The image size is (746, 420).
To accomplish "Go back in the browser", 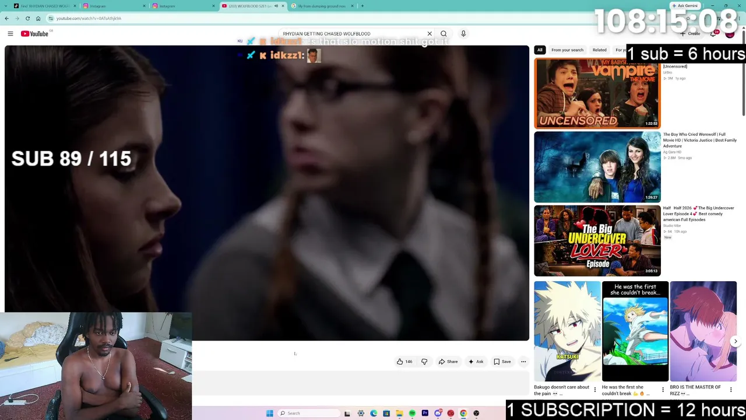I will click(7, 19).
